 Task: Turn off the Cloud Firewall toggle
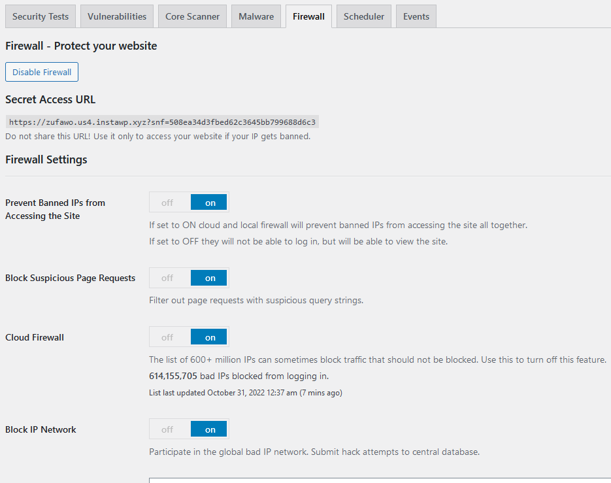tap(167, 337)
